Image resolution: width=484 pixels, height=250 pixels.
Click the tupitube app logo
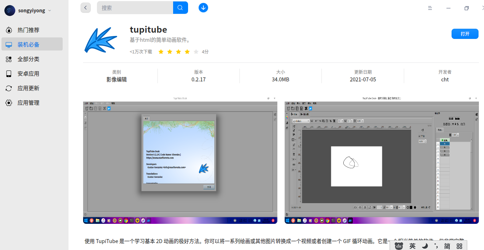(101, 40)
